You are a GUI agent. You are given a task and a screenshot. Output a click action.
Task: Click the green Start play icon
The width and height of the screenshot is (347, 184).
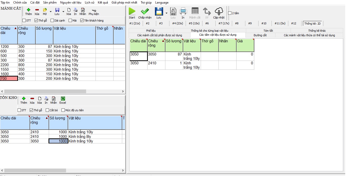click(x=132, y=11)
